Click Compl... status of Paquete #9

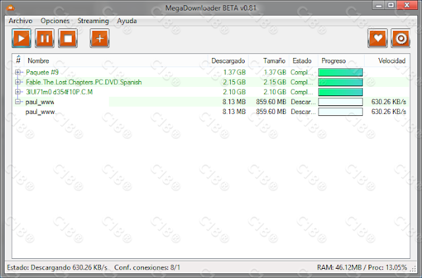[302, 72]
